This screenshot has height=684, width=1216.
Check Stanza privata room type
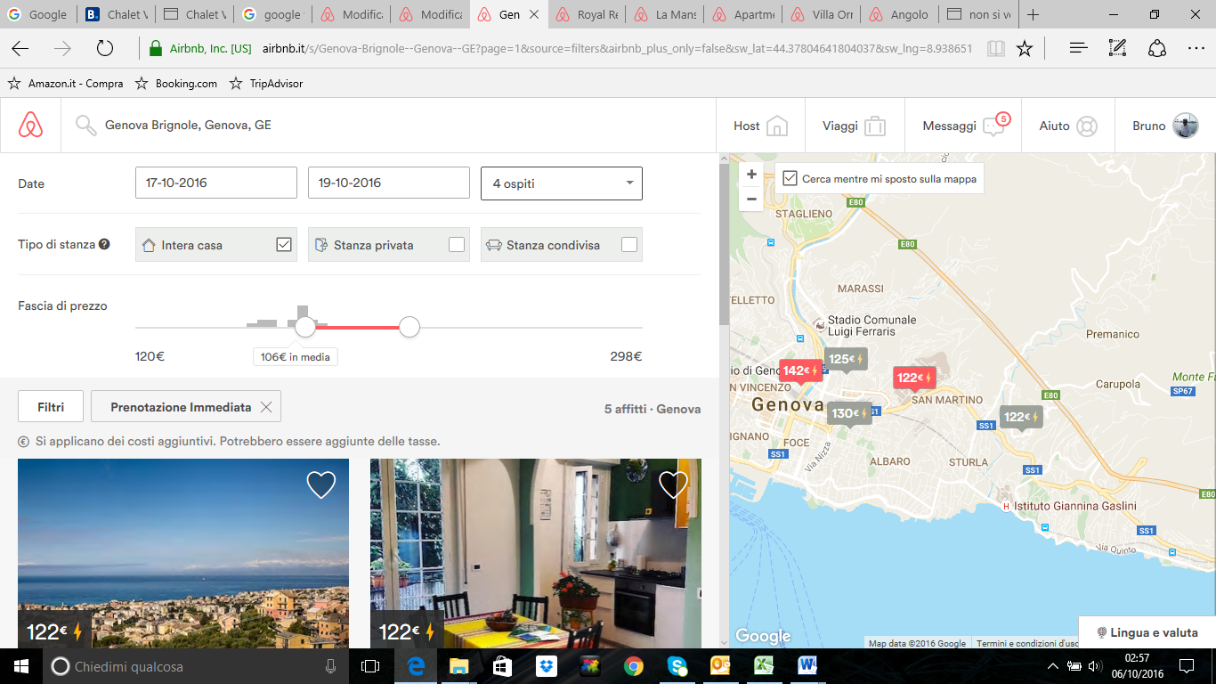tap(457, 245)
